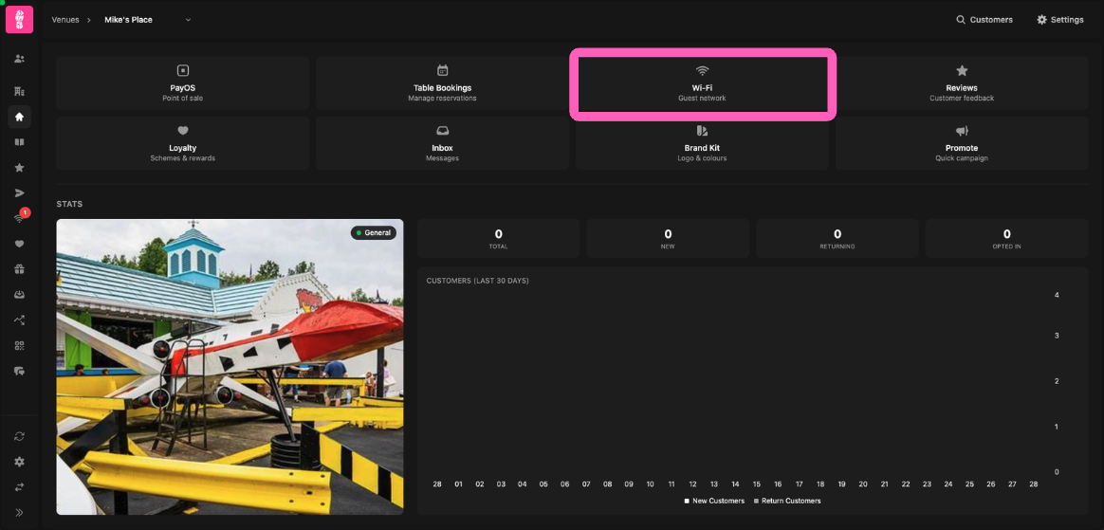Screen dimensions: 1104x530
Task: Click the sidebar star icon
Action: (19, 168)
